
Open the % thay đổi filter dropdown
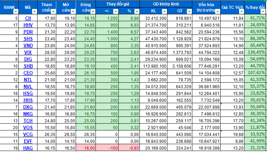click(x=263, y=11)
